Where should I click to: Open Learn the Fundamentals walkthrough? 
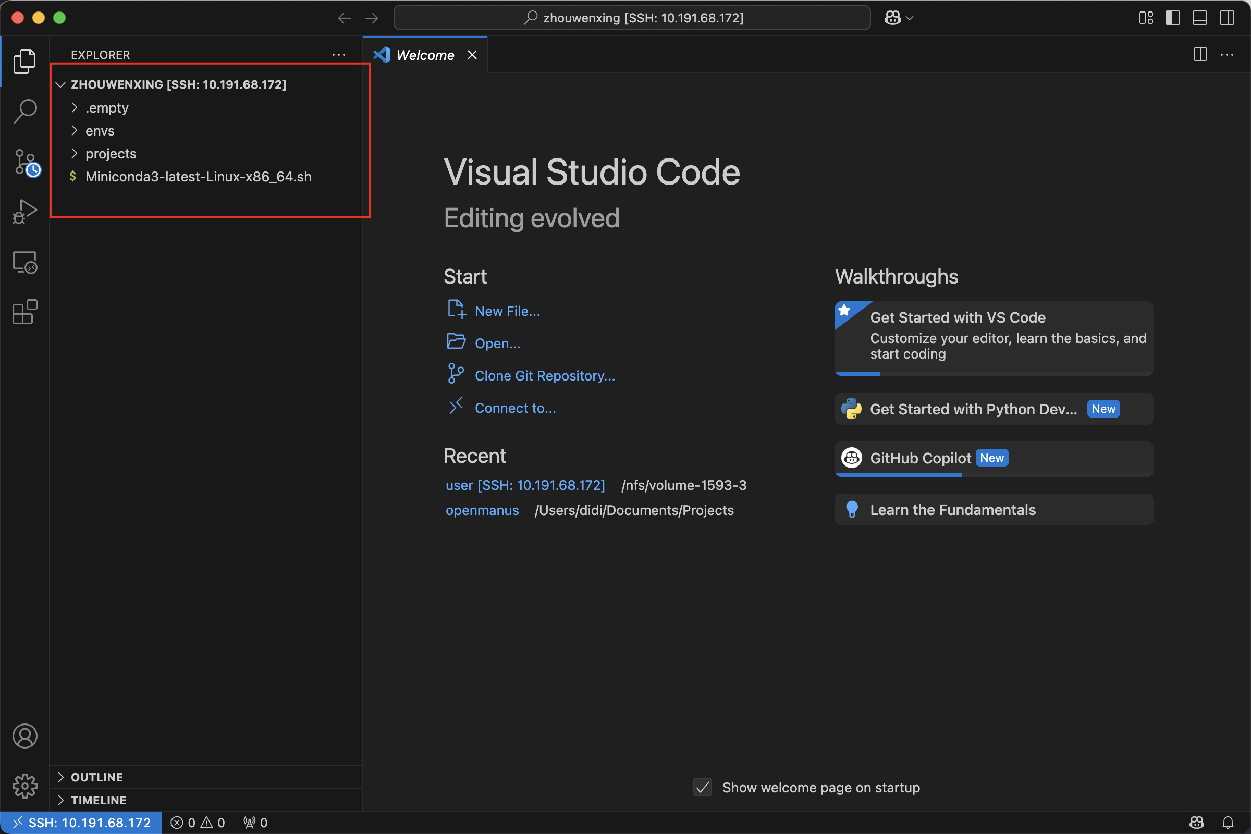[994, 510]
